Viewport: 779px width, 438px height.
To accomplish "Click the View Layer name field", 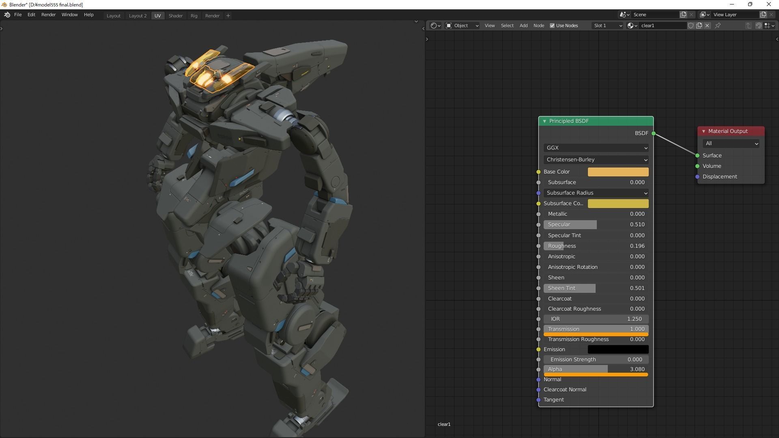I will (x=735, y=15).
